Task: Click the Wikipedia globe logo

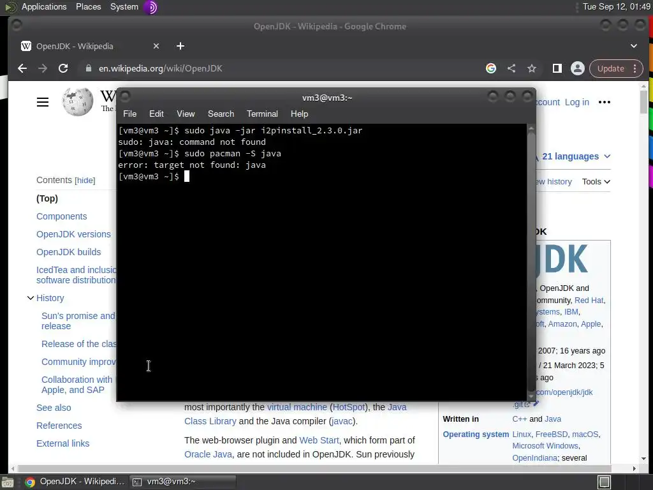Action: pos(77,101)
